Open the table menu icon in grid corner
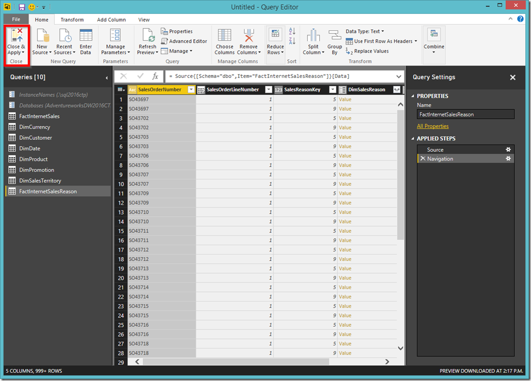This screenshot has width=531, height=381. [x=121, y=90]
